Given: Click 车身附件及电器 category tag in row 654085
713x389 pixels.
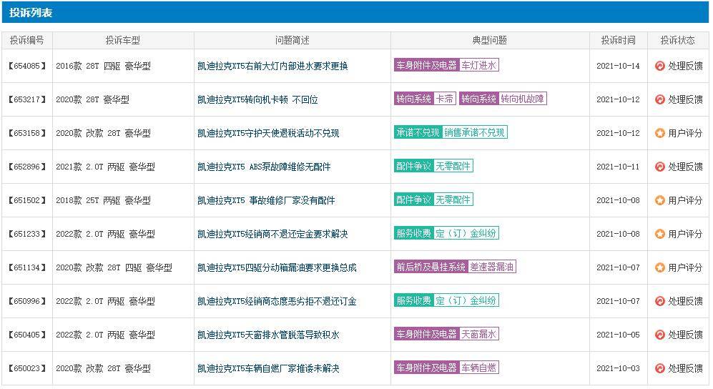Looking at the screenshot, I should point(426,66).
